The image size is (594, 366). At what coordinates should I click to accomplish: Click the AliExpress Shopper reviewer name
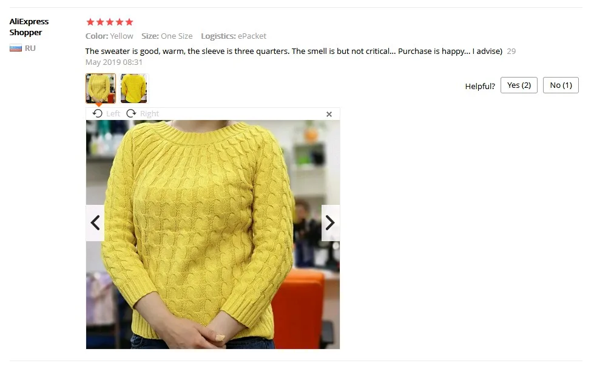click(x=29, y=27)
